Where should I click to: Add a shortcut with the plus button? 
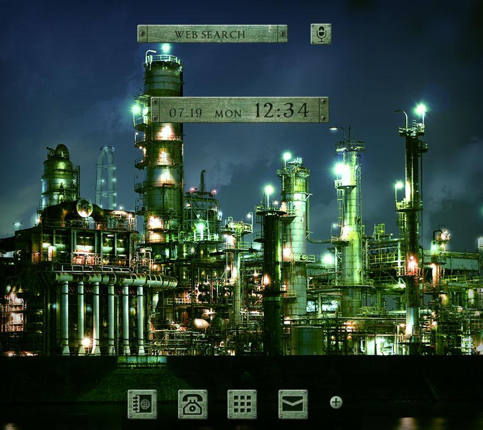click(336, 402)
